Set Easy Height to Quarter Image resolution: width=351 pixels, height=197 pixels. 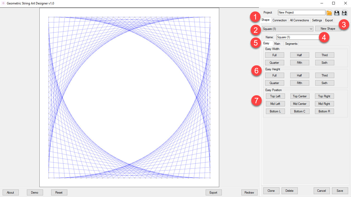(x=275, y=83)
